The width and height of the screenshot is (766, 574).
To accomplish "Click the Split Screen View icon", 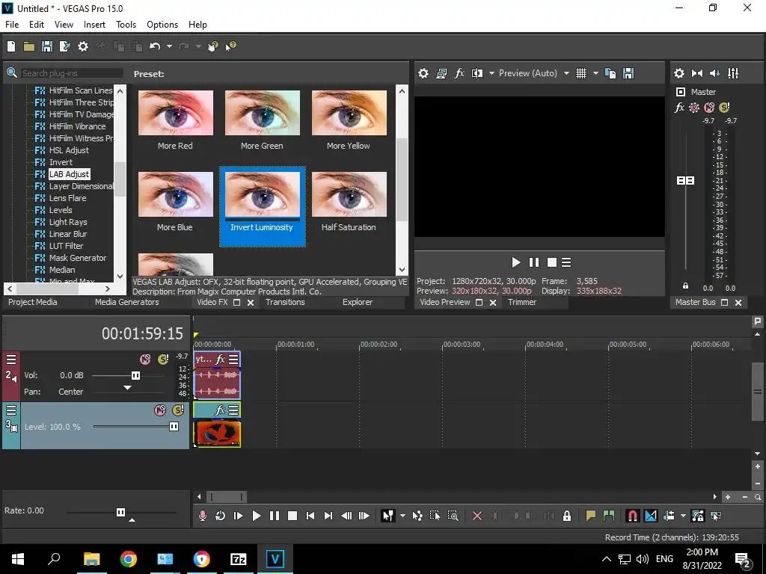I will (477, 73).
